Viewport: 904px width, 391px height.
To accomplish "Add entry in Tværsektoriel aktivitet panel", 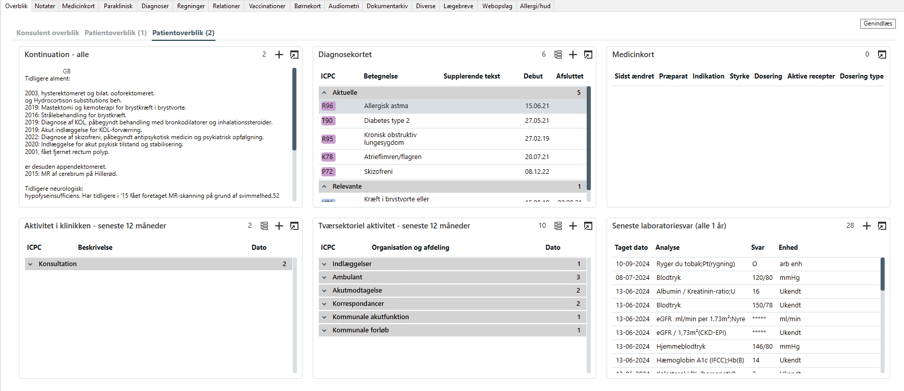I will (573, 226).
